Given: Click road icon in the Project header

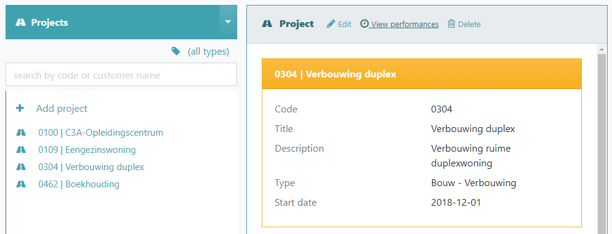Looking at the screenshot, I should point(267,24).
